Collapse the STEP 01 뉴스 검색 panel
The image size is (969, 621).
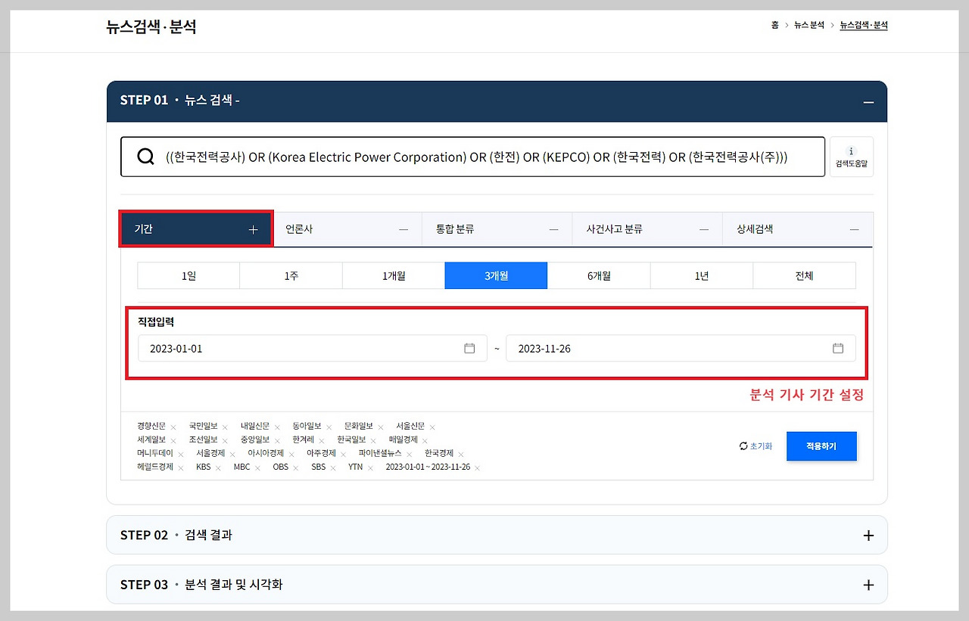point(868,102)
